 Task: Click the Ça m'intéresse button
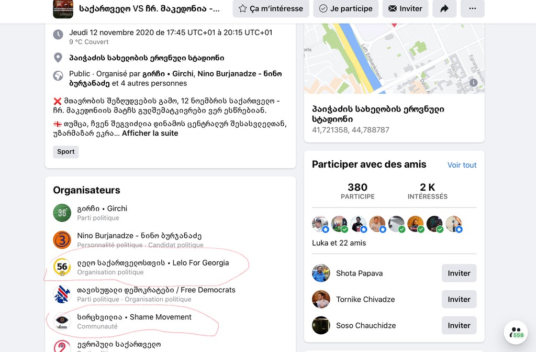pyautogui.click(x=271, y=8)
